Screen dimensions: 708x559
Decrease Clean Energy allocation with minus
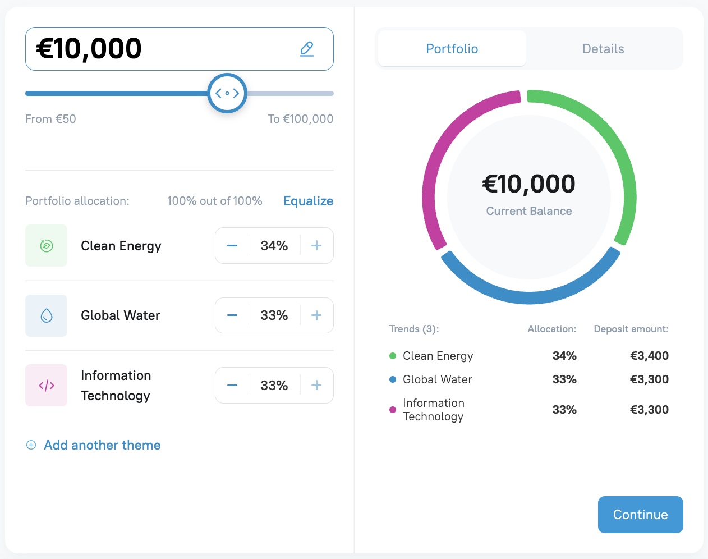[x=232, y=246]
